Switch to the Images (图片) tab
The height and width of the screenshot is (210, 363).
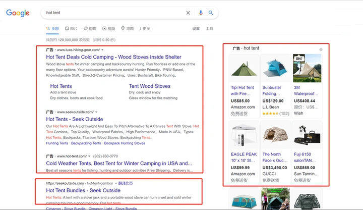click(x=71, y=28)
